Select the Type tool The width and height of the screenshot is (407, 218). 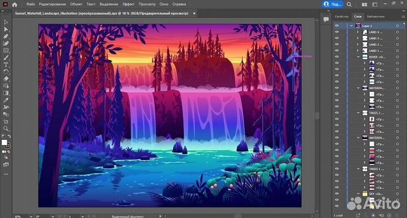6,65
